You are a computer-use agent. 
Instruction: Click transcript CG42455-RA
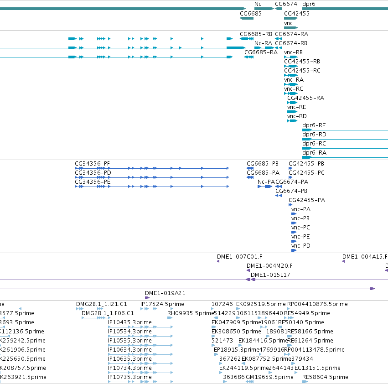click(305, 99)
